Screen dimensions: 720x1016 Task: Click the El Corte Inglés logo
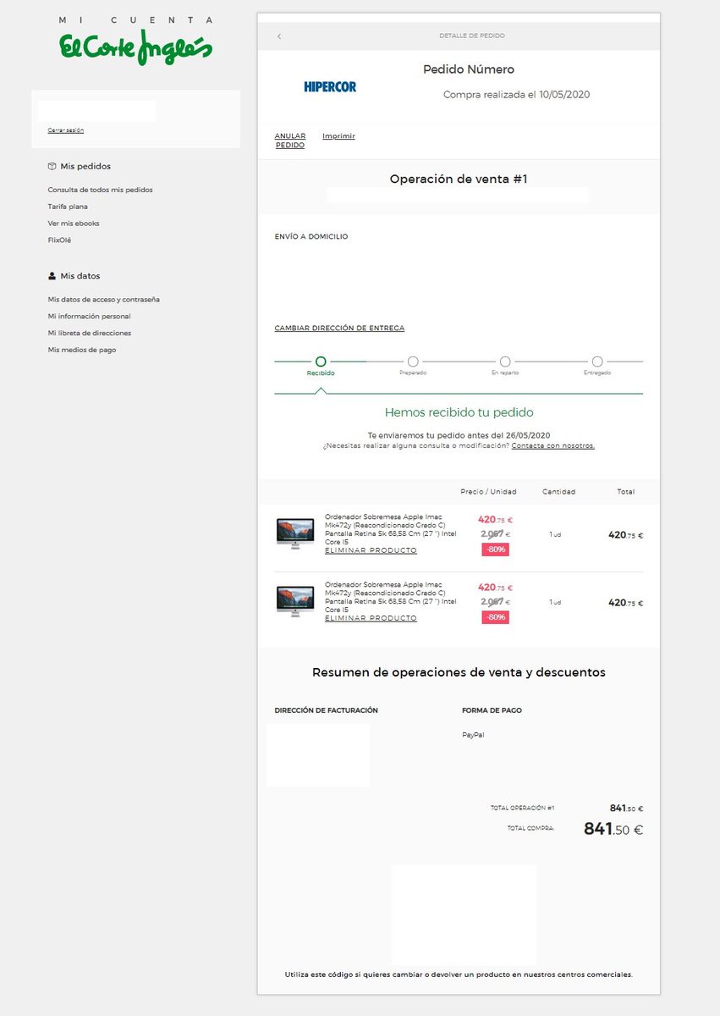135,48
